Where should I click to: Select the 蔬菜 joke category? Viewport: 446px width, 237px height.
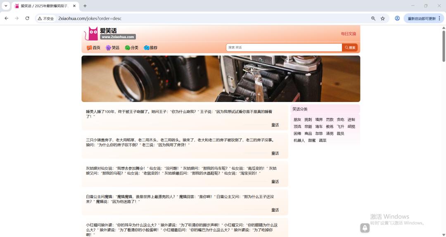click(323, 140)
